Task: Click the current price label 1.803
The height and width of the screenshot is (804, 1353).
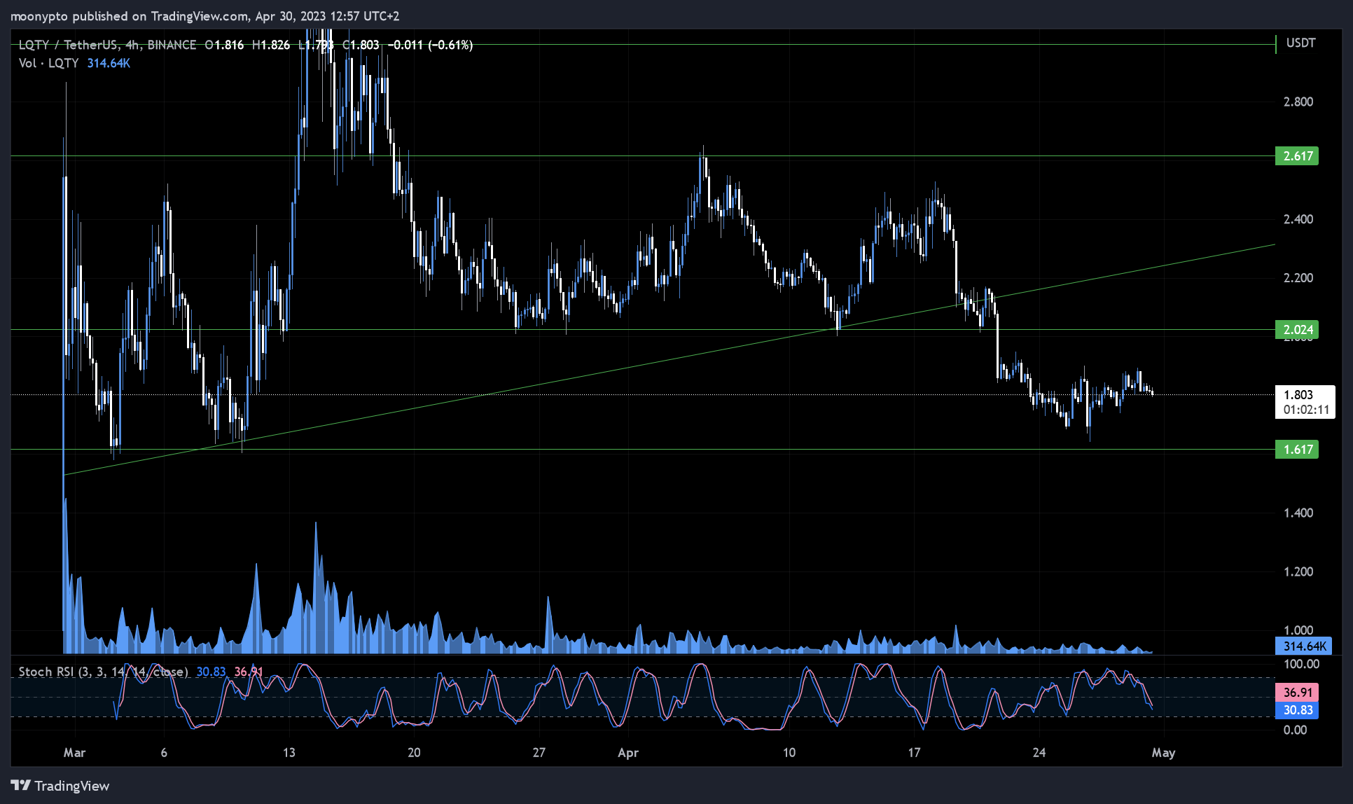Action: click(x=1298, y=395)
